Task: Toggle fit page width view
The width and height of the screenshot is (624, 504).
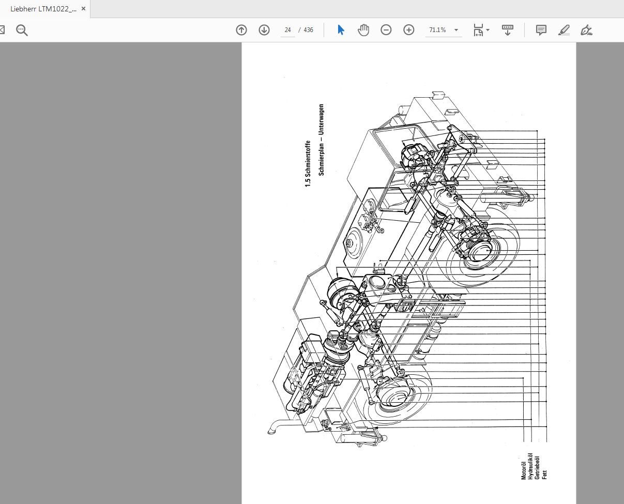Action: click(478, 30)
